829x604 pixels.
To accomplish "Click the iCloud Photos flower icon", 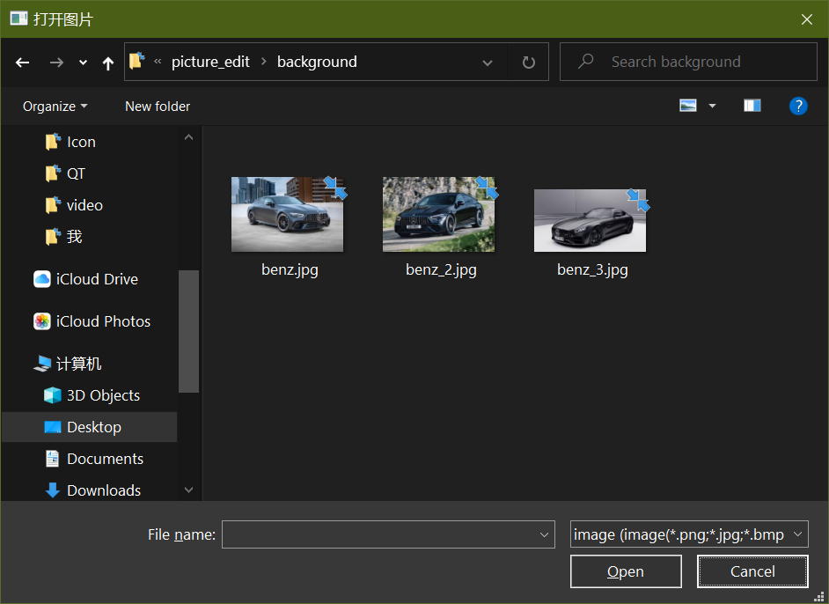I will pos(41,321).
